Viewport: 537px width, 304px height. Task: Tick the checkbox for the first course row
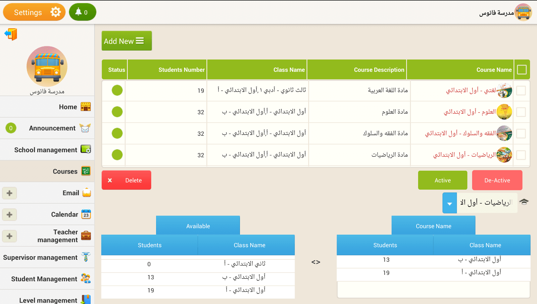[521, 90]
